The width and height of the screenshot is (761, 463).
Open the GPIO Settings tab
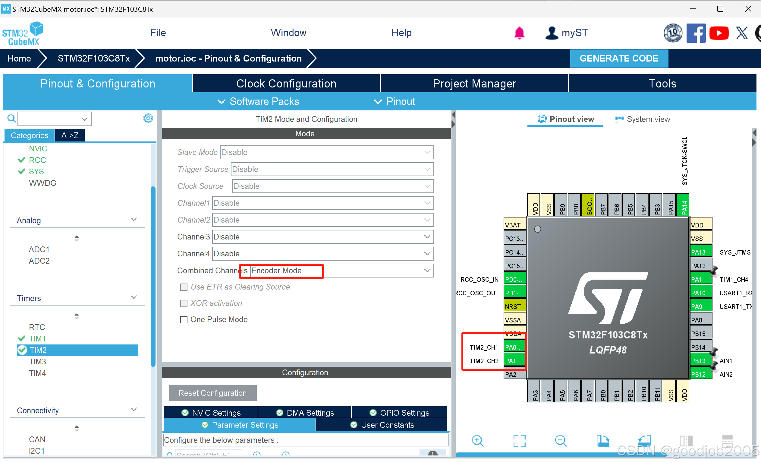pos(399,413)
